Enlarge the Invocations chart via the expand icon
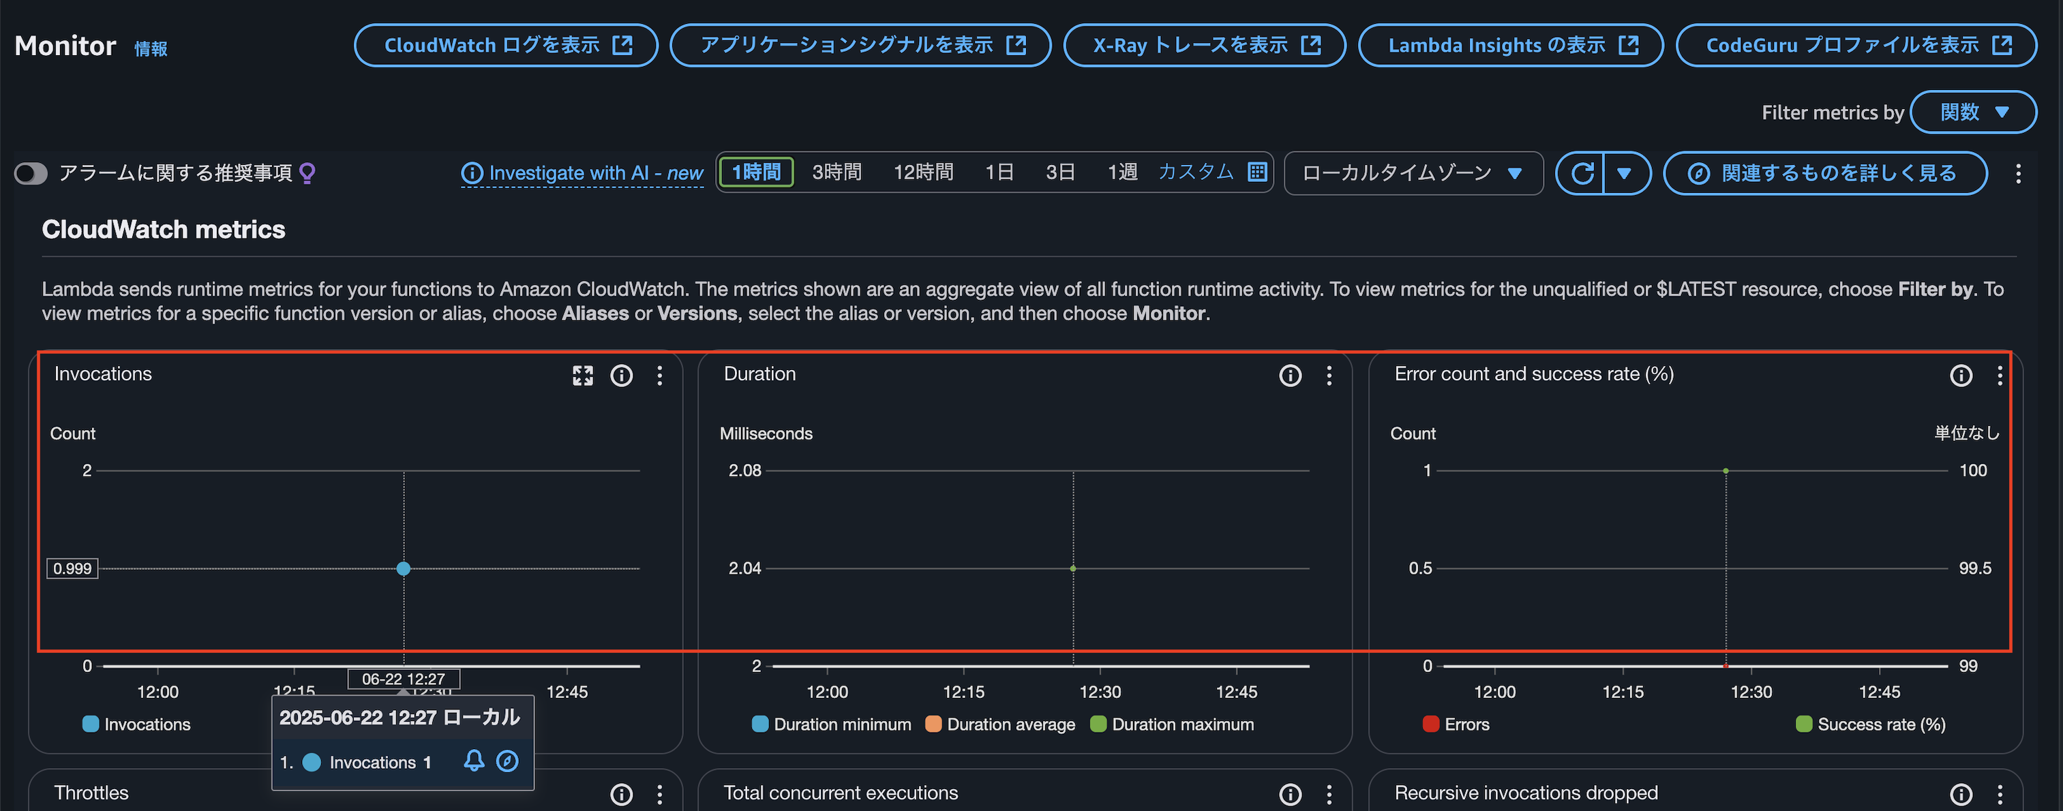This screenshot has width=2063, height=811. (x=583, y=375)
